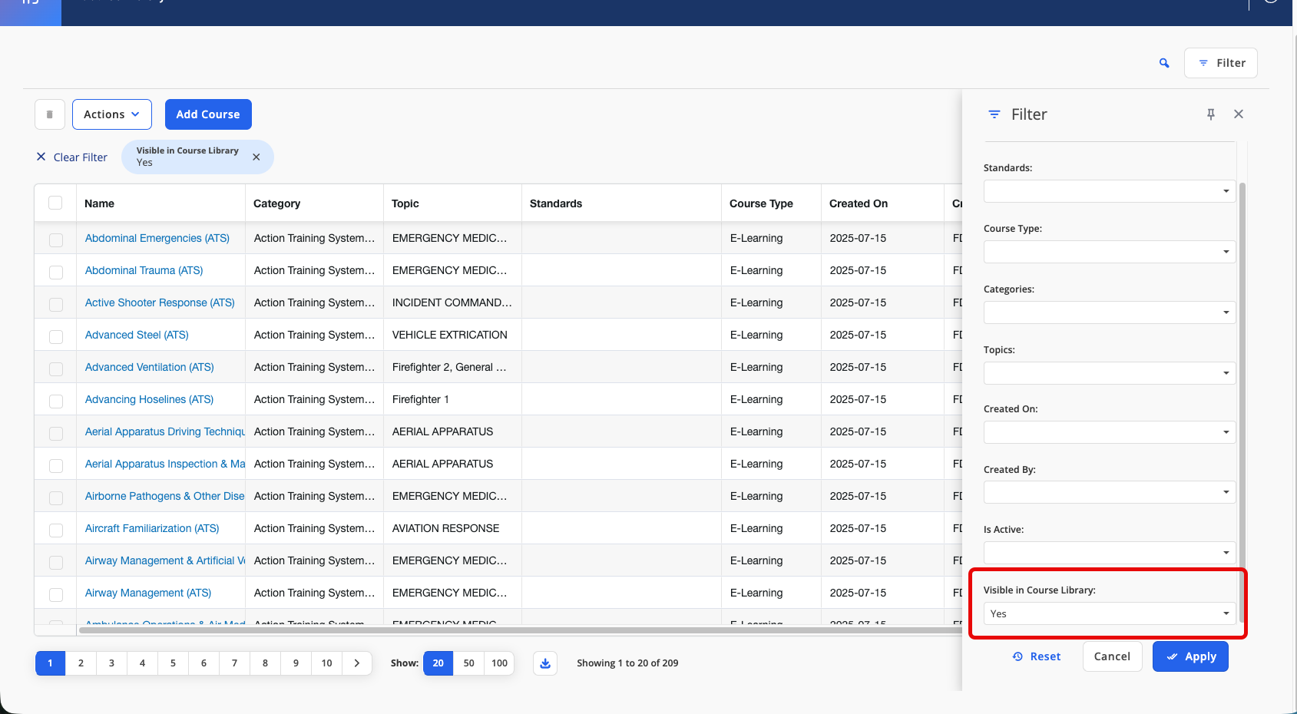Go to page 8

point(265,663)
